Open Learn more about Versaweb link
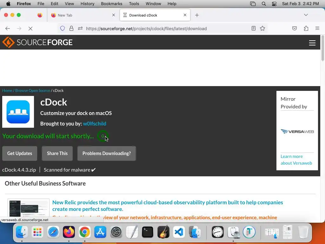 [296, 160]
